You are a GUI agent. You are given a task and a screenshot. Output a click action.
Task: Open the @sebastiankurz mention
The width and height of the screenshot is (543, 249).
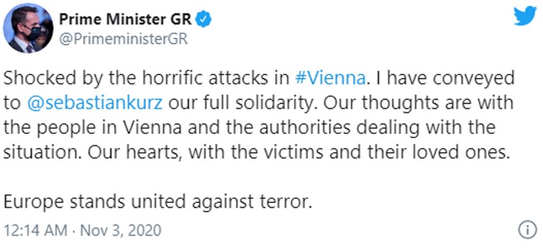pyautogui.click(x=94, y=104)
